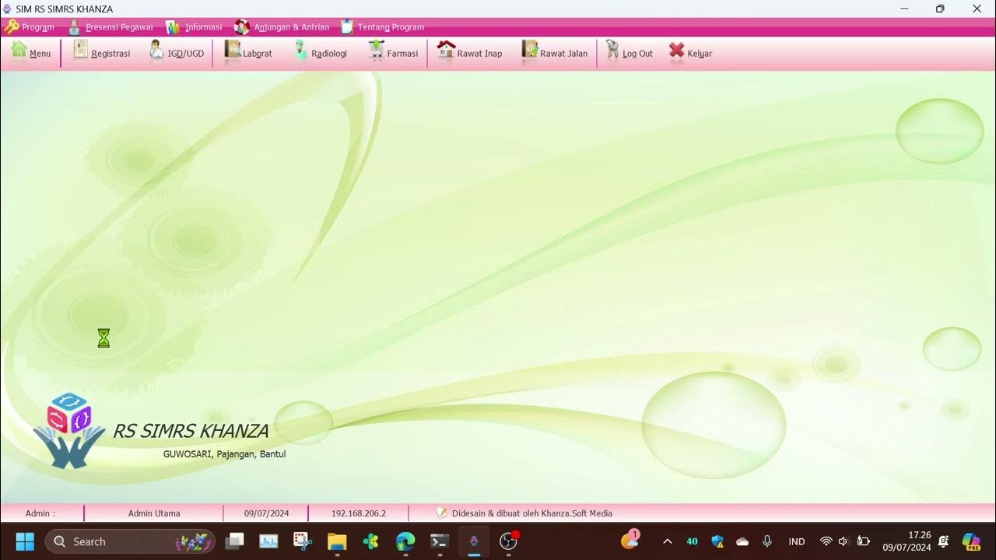Click the key icon beside Program

(x=11, y=27)
